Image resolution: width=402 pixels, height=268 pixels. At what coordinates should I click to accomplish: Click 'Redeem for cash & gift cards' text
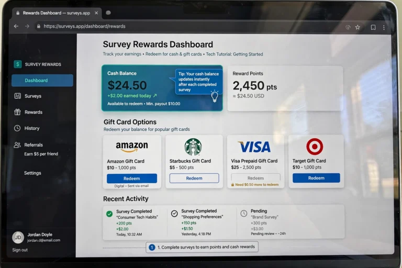(x=174, y=54)
